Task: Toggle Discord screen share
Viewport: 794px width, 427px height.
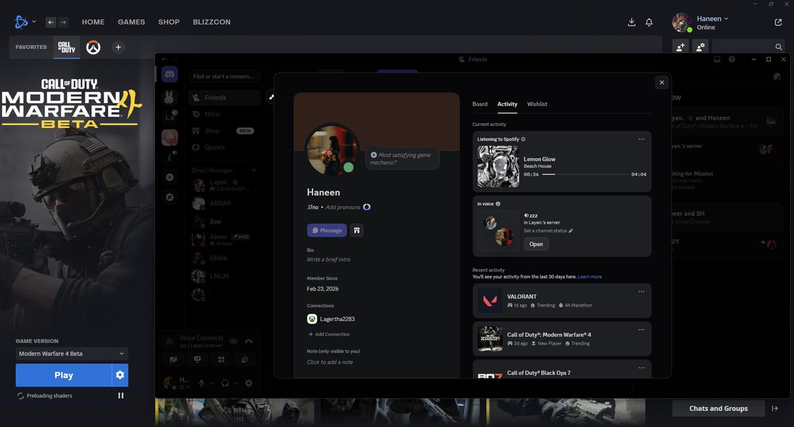Action: point(197,359)
